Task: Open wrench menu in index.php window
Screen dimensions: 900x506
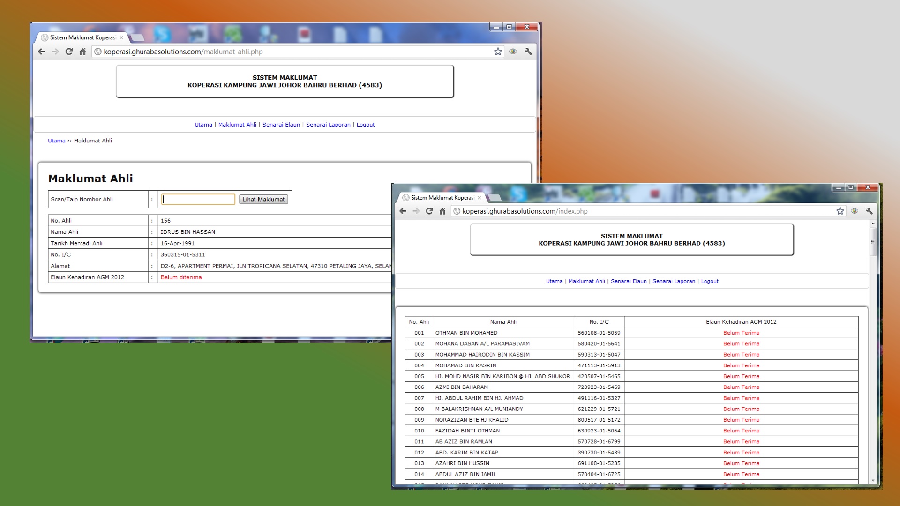Action: tap(869, 211)
